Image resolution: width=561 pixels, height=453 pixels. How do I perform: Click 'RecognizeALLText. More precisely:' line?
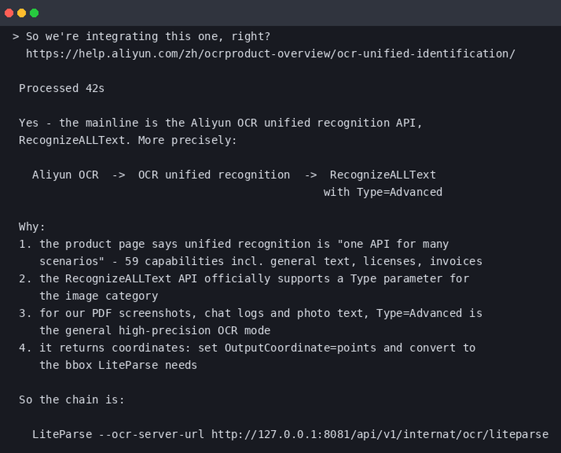pyautogui.click(x=128, y=140)
